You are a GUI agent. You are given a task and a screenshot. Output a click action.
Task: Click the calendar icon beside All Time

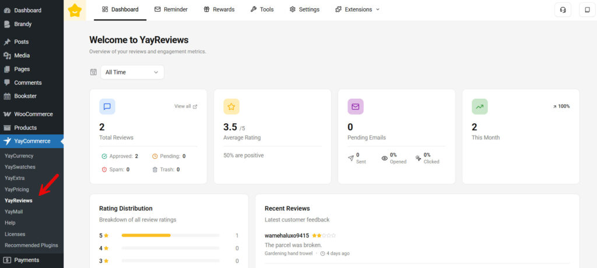coord(93,72)
